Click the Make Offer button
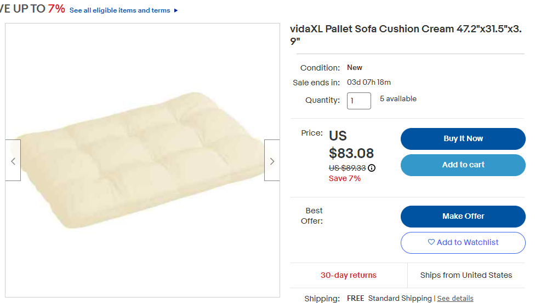The height and width of the screenshot is (303, 535). pos(463,217)
